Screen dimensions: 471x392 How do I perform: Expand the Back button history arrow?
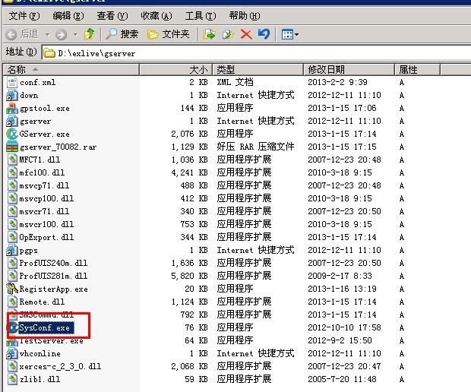click(x=46, y=34)
